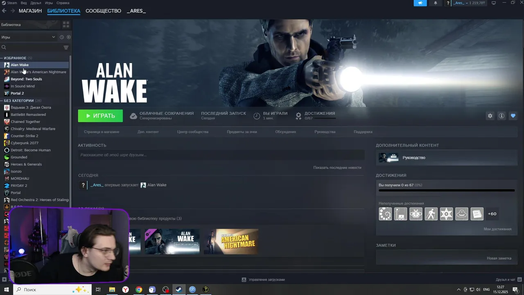Open Руководства link
This screenshot has width=524, height=295.
325,132
